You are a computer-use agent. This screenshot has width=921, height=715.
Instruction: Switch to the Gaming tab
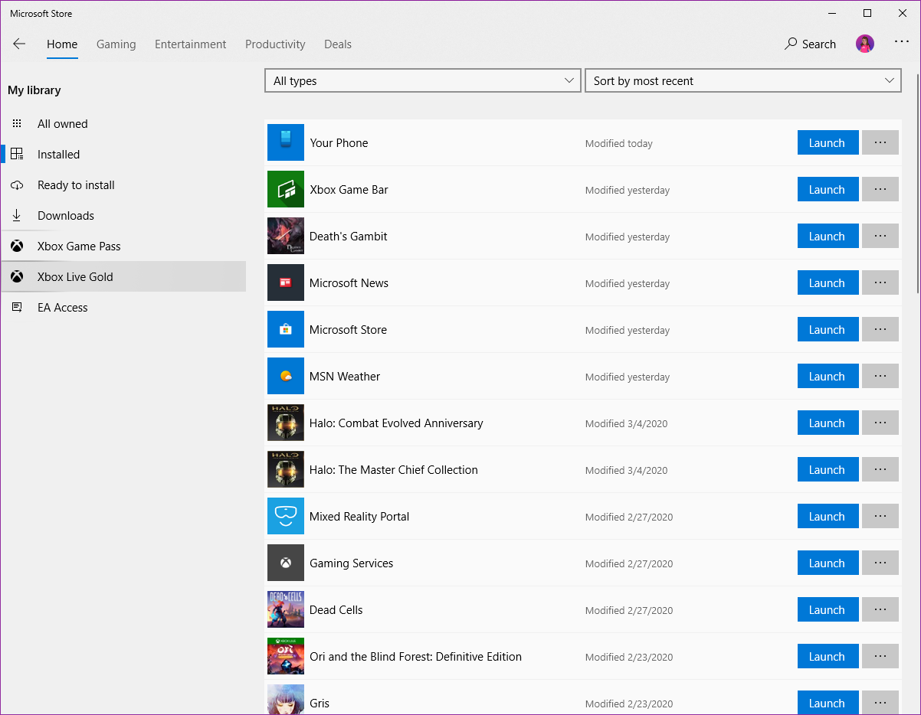click(116, 44)
